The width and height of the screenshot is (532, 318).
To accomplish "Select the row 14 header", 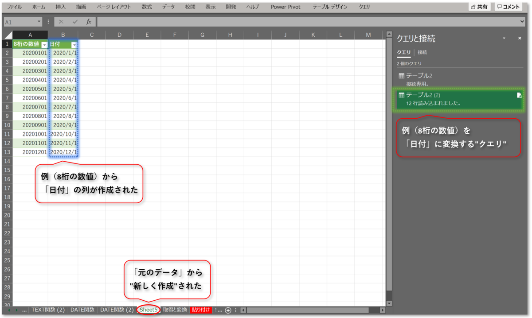I will (7, 161).
